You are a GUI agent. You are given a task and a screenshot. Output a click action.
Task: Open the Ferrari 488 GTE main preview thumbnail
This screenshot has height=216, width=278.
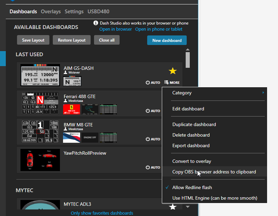click(40, 103)
